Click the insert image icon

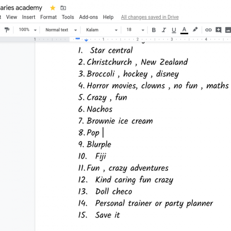pyautogui.click(x=228, y=30)
